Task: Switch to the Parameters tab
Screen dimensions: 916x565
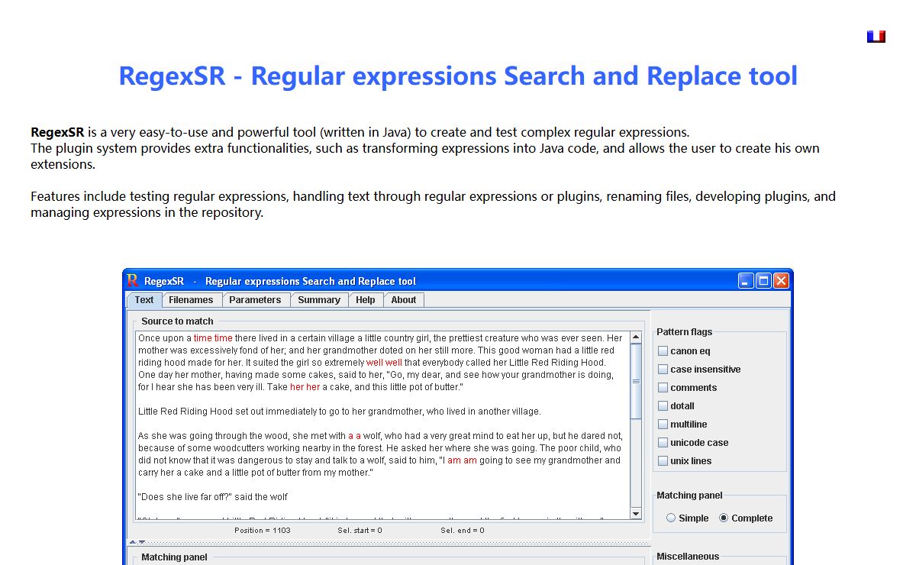Action: [x=255, y=300]
